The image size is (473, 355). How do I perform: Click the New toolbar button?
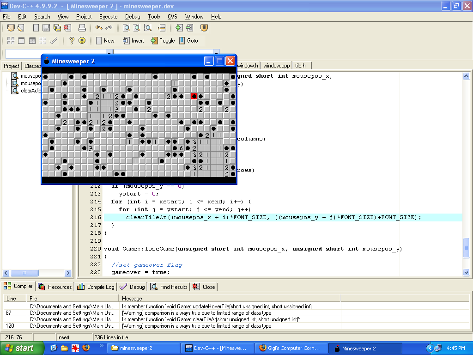click(105, 41)
